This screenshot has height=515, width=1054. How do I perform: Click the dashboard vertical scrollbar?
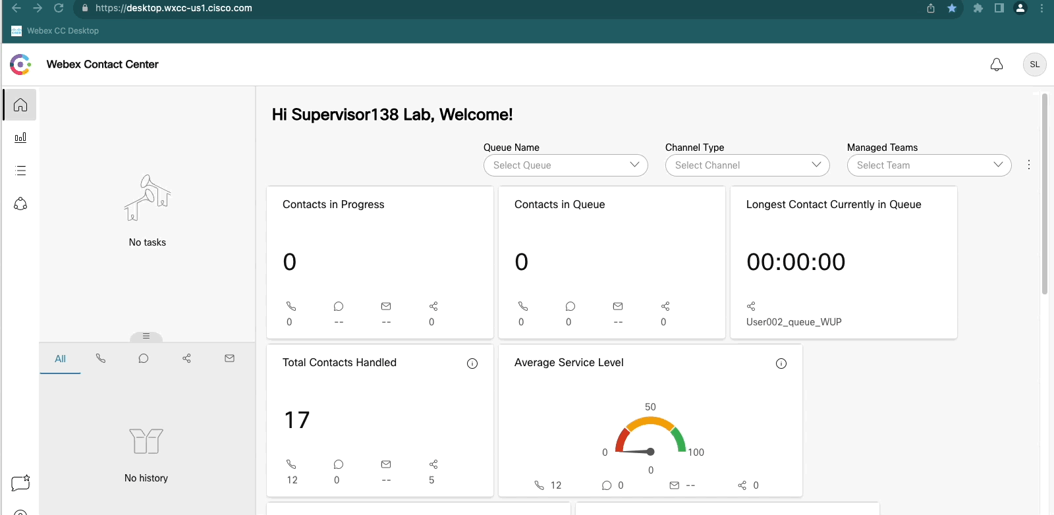point(1045,194)
